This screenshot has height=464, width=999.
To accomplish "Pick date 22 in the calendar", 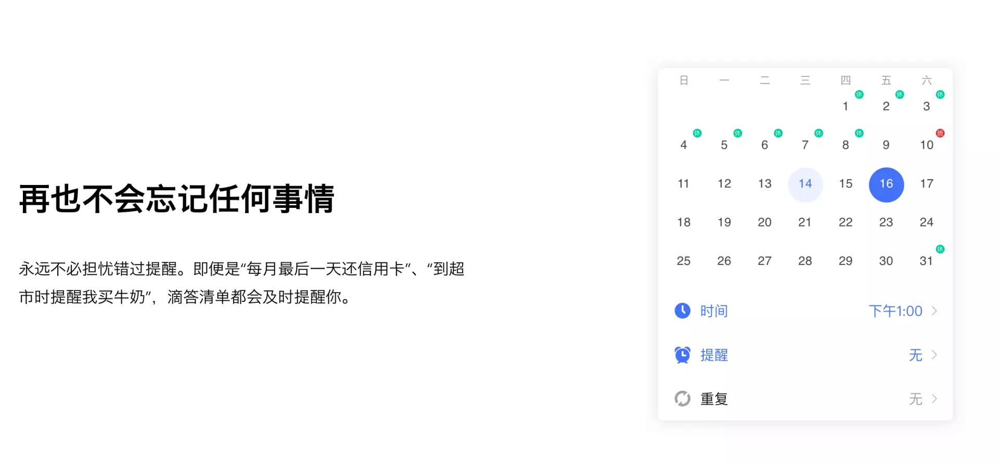I will [846, 222].
